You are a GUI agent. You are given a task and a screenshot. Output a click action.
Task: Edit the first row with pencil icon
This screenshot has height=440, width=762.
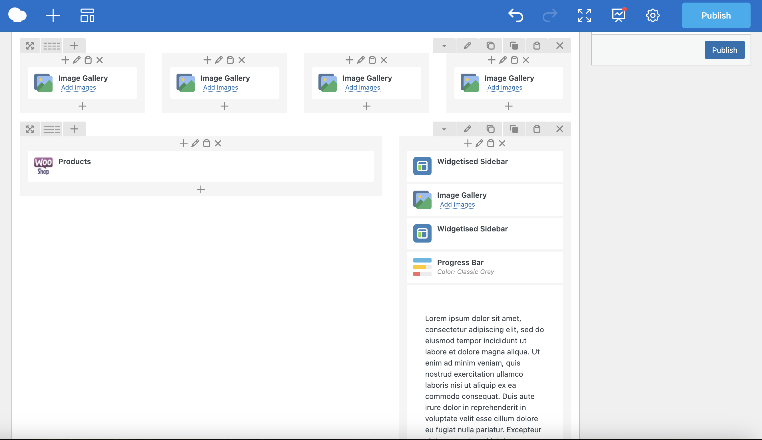click(467, 46)
